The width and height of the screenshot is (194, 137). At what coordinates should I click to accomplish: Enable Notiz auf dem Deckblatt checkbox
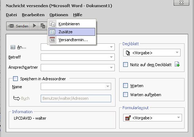click(125, 64)
